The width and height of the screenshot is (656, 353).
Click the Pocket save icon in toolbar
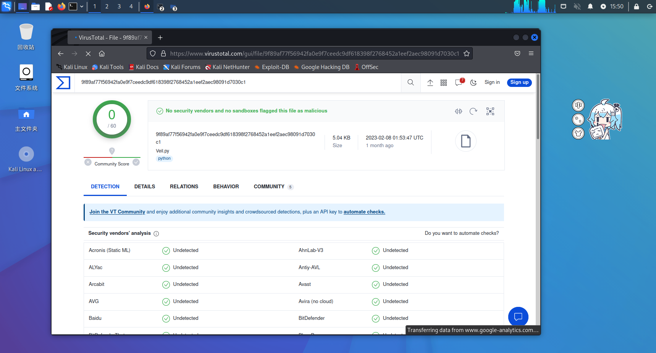517,53
